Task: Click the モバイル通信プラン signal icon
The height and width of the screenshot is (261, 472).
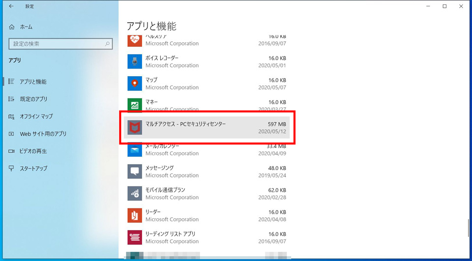Action: 135,193
